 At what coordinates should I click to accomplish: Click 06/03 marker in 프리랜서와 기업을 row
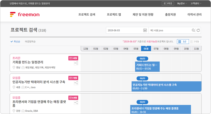coord(142,102)
